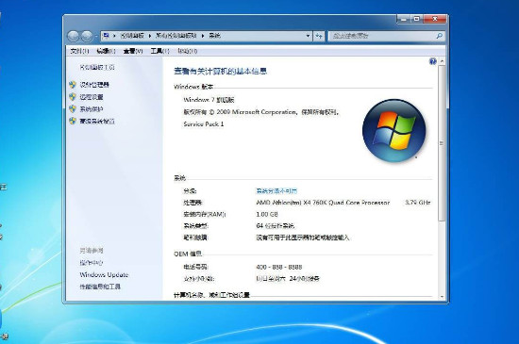The height and width of the screenshot is (344, 519).
Task: Open 操作中心 under See also
Action: [92, 263]
